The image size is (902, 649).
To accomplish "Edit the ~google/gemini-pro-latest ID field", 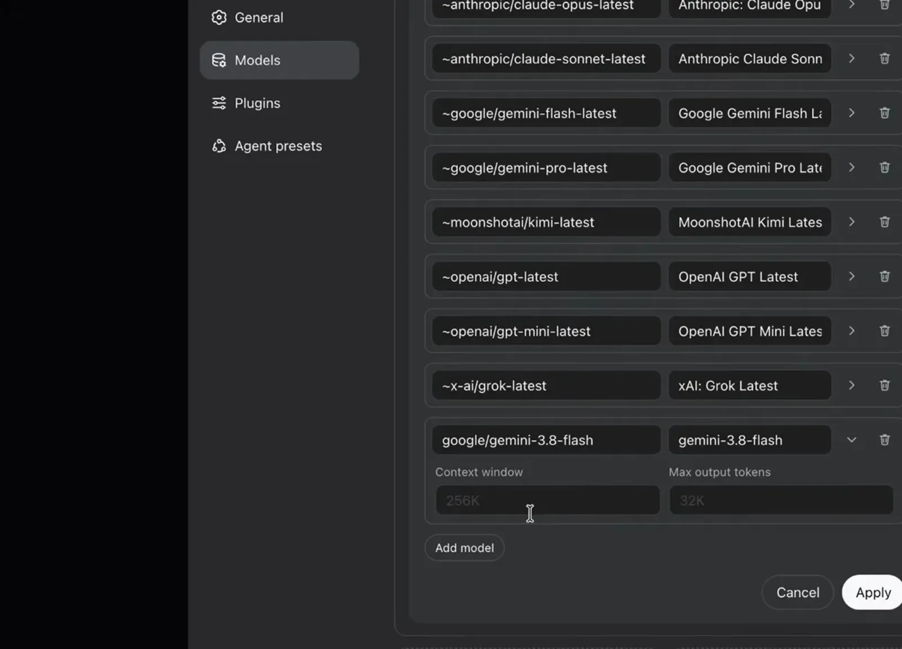I will (x=546, y=168).
